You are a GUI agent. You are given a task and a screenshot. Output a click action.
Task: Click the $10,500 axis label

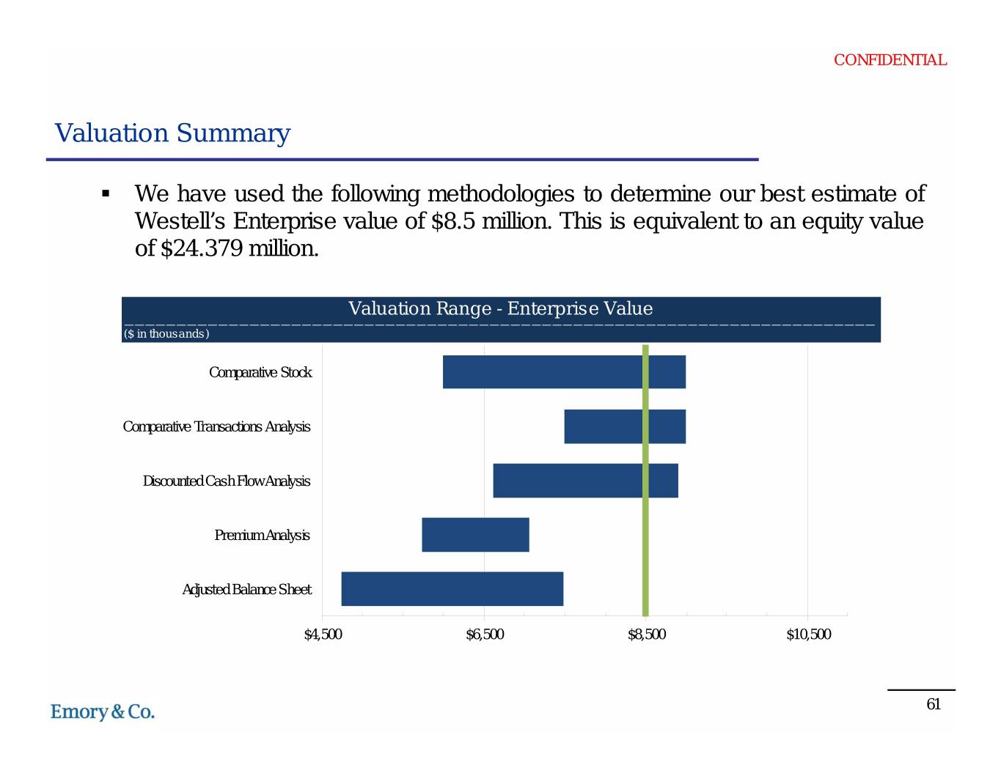808,635
